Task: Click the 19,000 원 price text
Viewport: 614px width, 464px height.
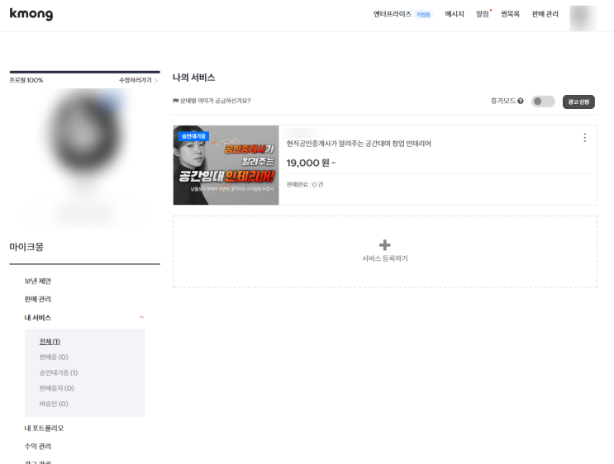Action: tap(311, 163)
